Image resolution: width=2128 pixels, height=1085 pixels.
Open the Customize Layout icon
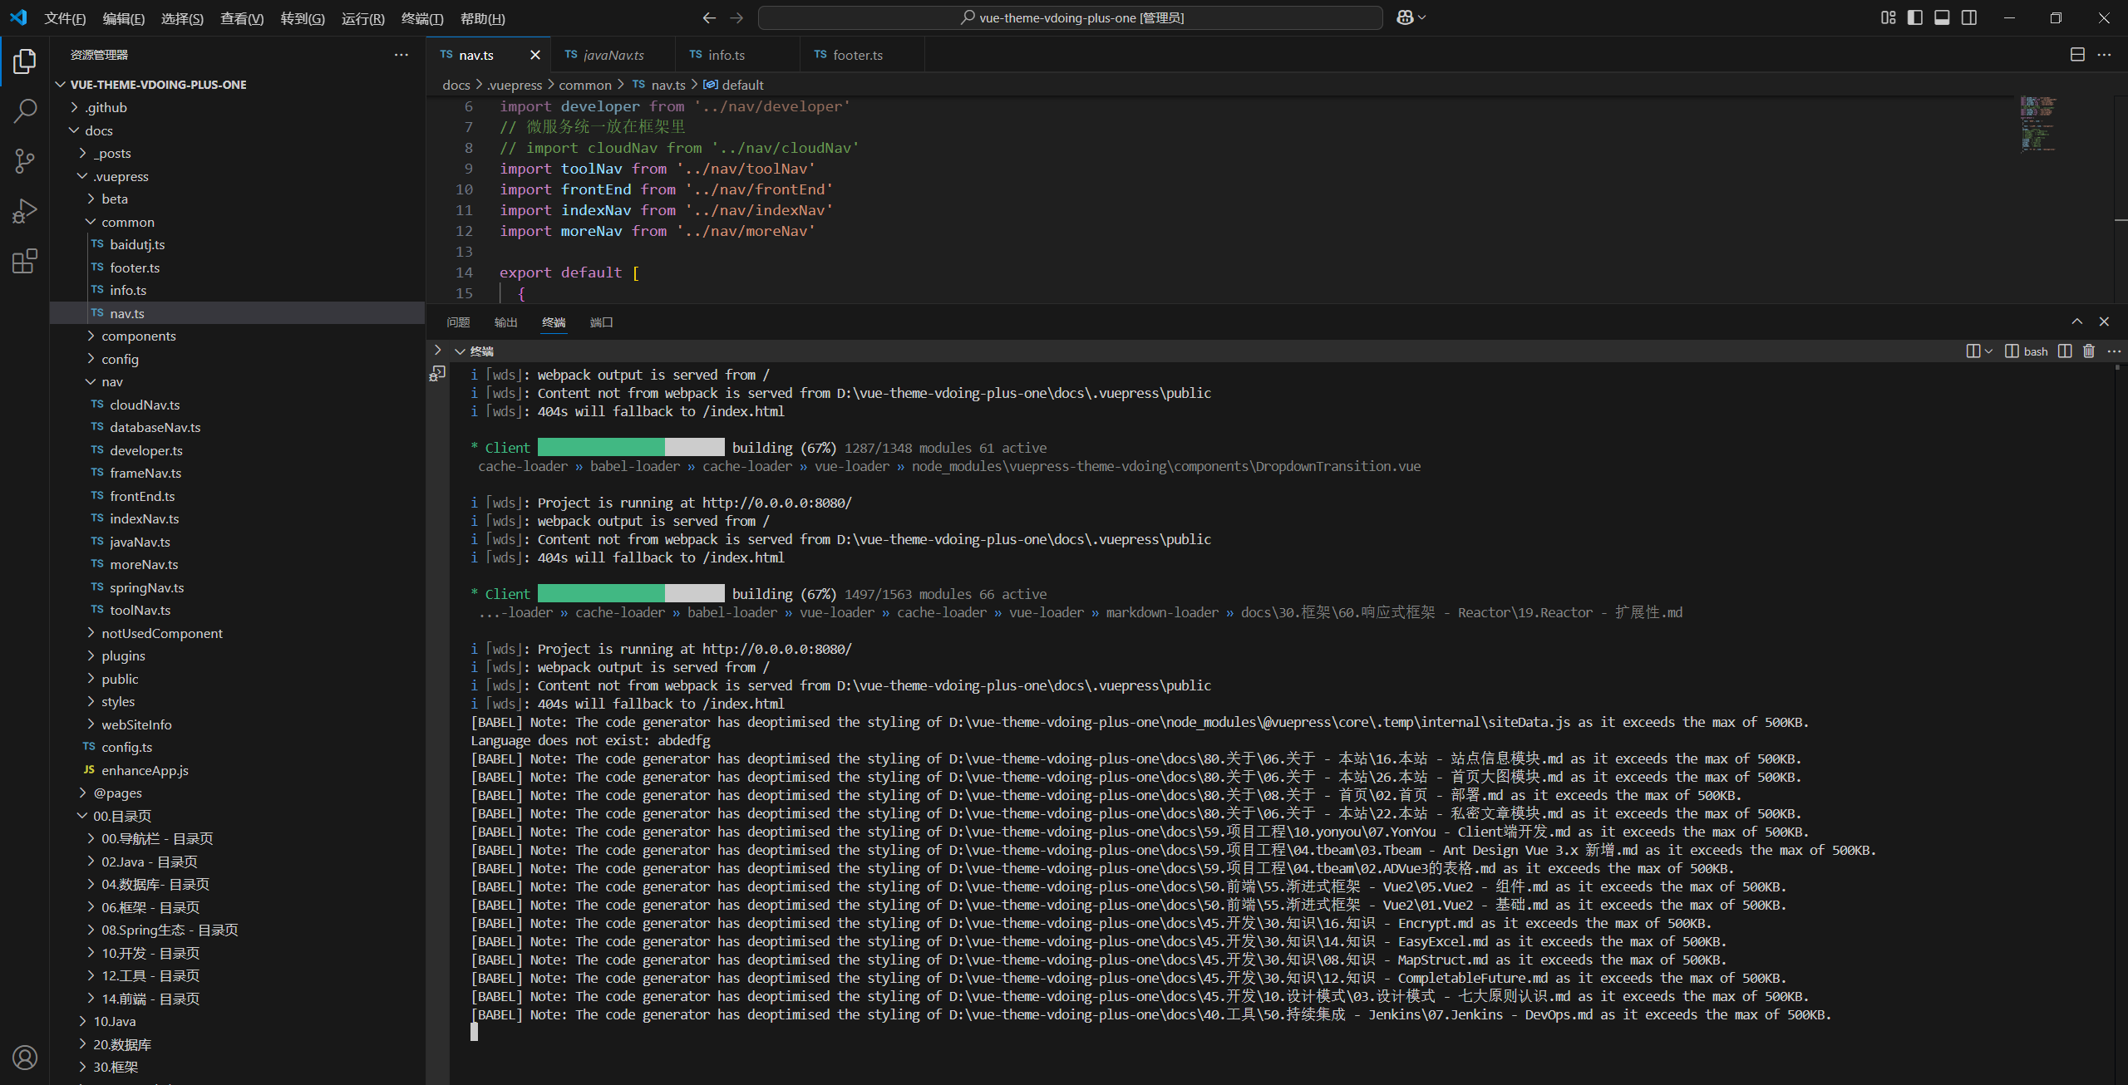(x=1889, y=17)
